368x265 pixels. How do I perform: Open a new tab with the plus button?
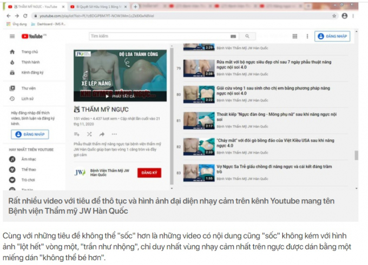pyautogui.click(x=135, y=7)
